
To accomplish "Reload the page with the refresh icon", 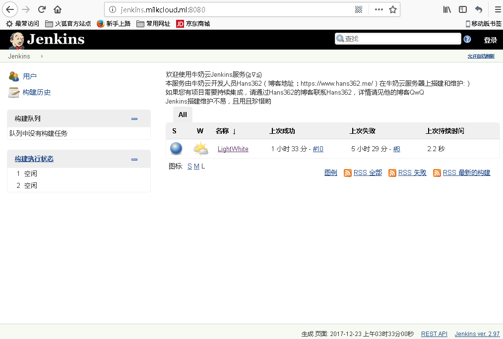I will tap(42, 9).
